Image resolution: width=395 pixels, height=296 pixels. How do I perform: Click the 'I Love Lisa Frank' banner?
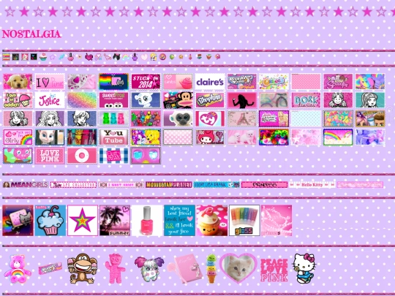coord(217,185)
